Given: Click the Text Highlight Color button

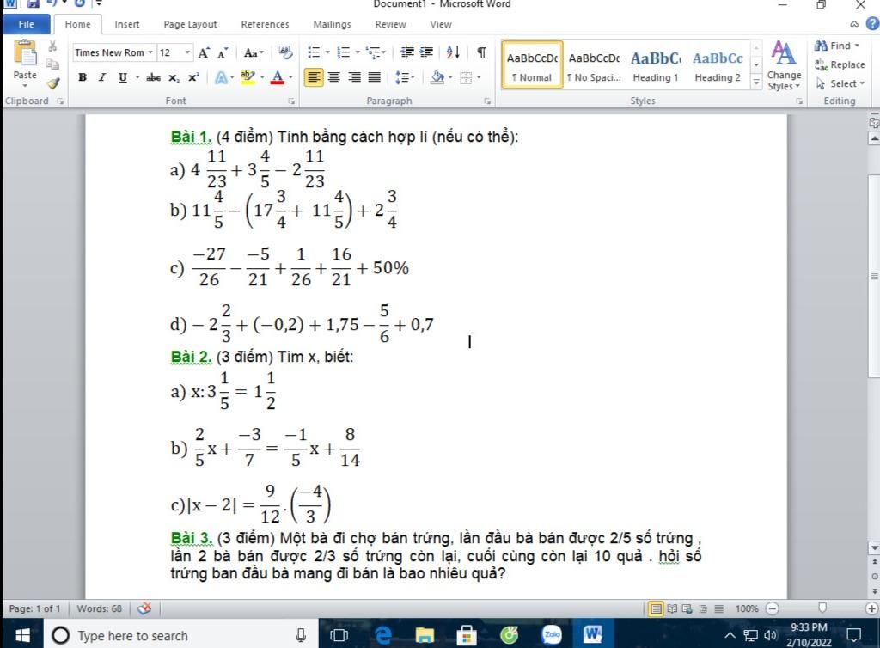Looking at the screenshot, I should click(247, 77).
